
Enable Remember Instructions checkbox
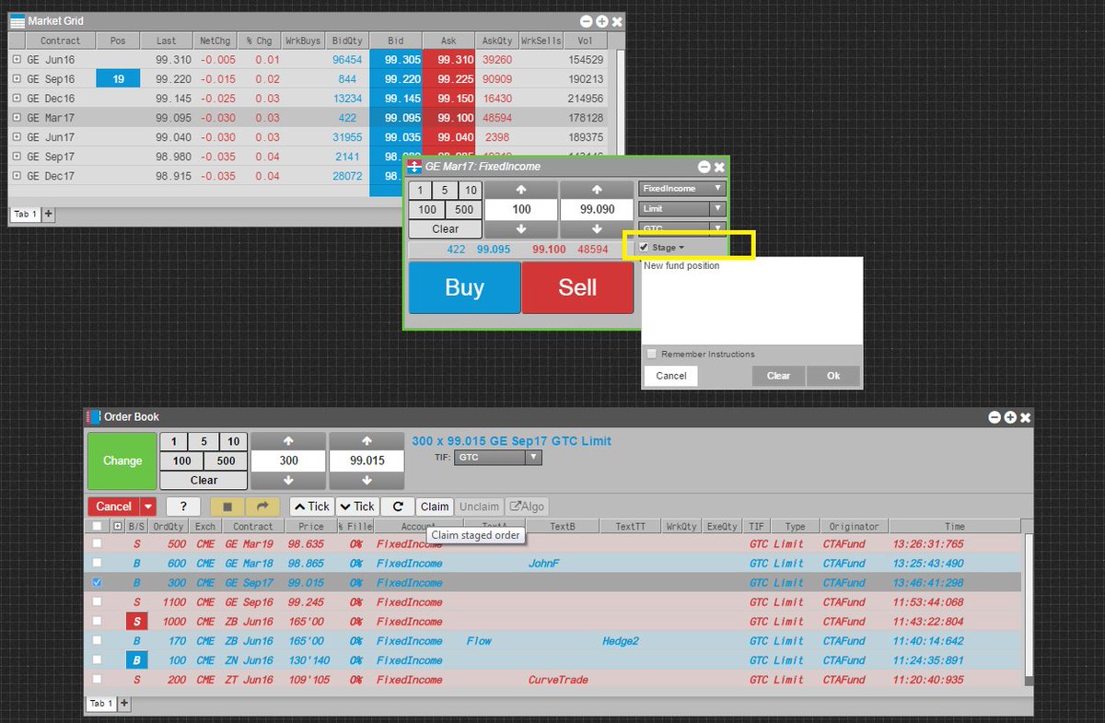tap(652, 354)
